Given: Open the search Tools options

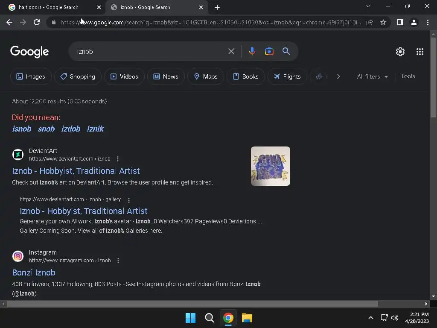Looking at the screenshot, I should click(408, 76).
